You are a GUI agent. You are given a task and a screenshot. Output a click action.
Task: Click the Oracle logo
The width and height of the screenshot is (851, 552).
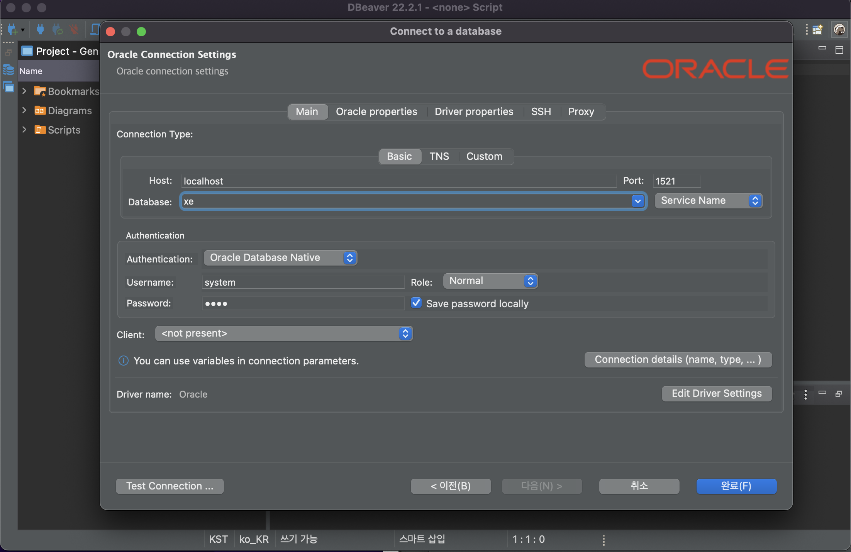point(715,69)
